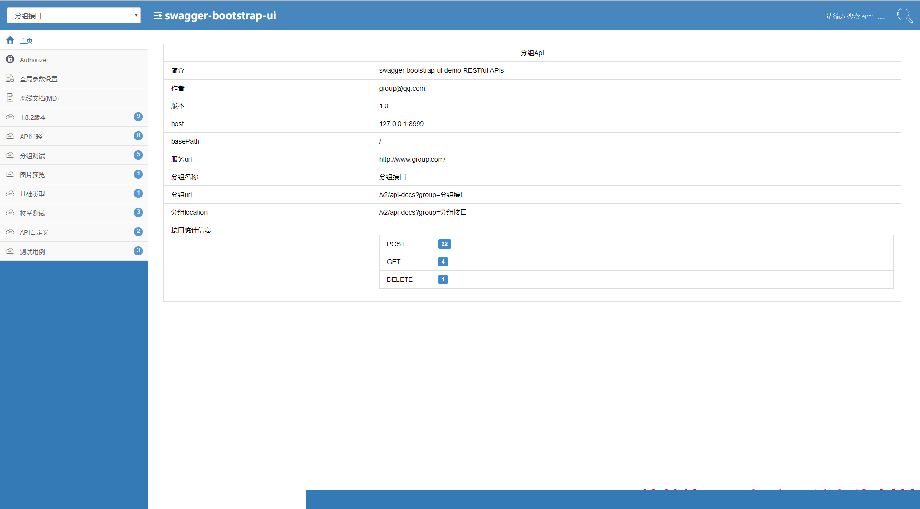Click the swagger-bootstrap-ui-demo RESTful APIs description

(x=442, y=70)
